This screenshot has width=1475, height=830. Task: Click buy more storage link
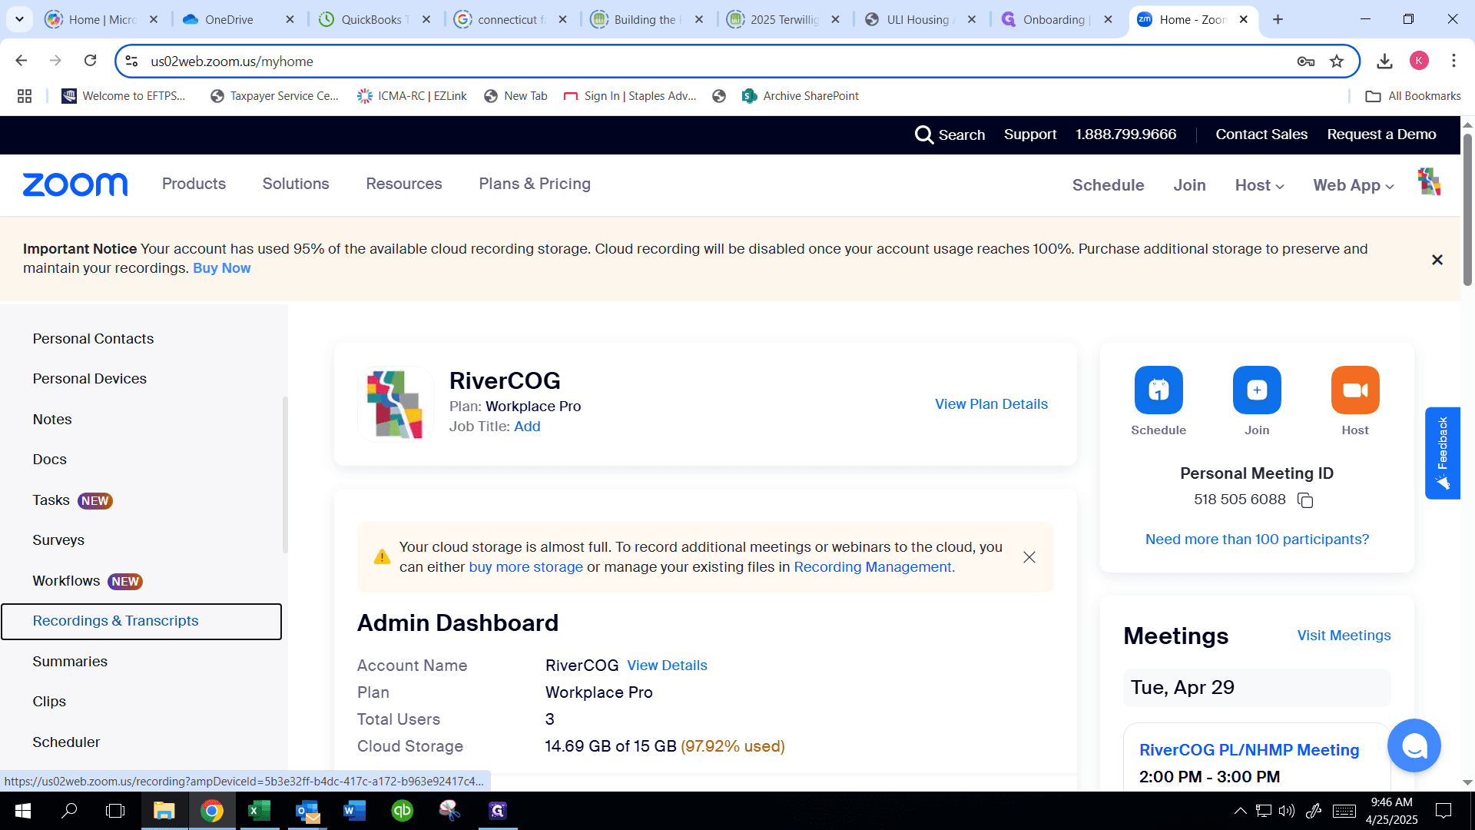525,567
